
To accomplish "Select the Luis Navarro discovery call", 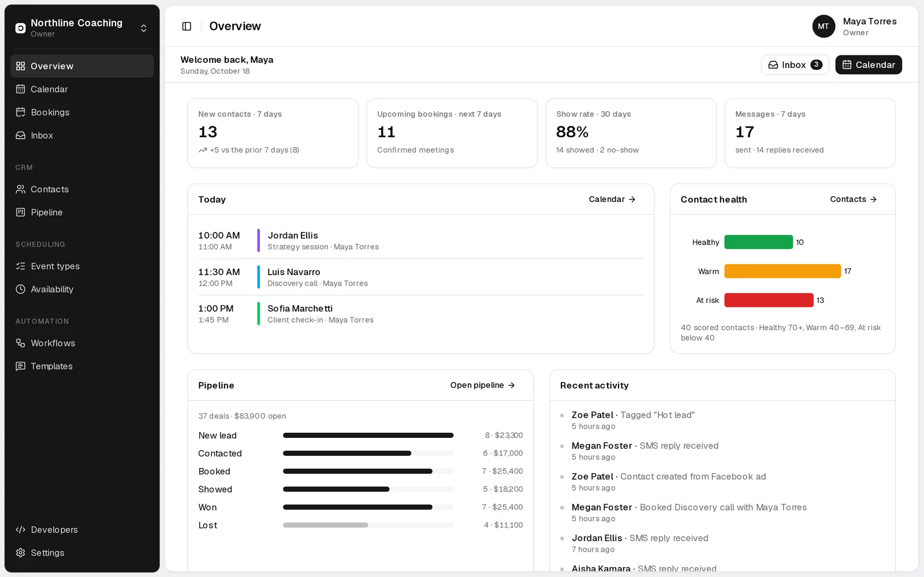I will coord(420,277).
